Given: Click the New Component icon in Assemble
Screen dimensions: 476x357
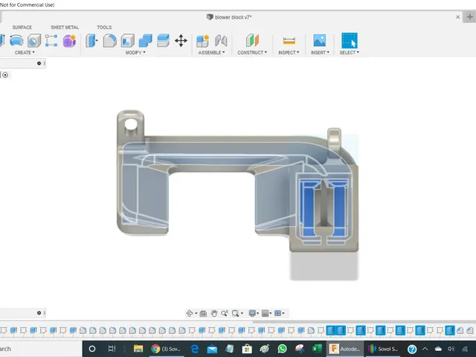Looking at the screenshot, I should (203, 40).
